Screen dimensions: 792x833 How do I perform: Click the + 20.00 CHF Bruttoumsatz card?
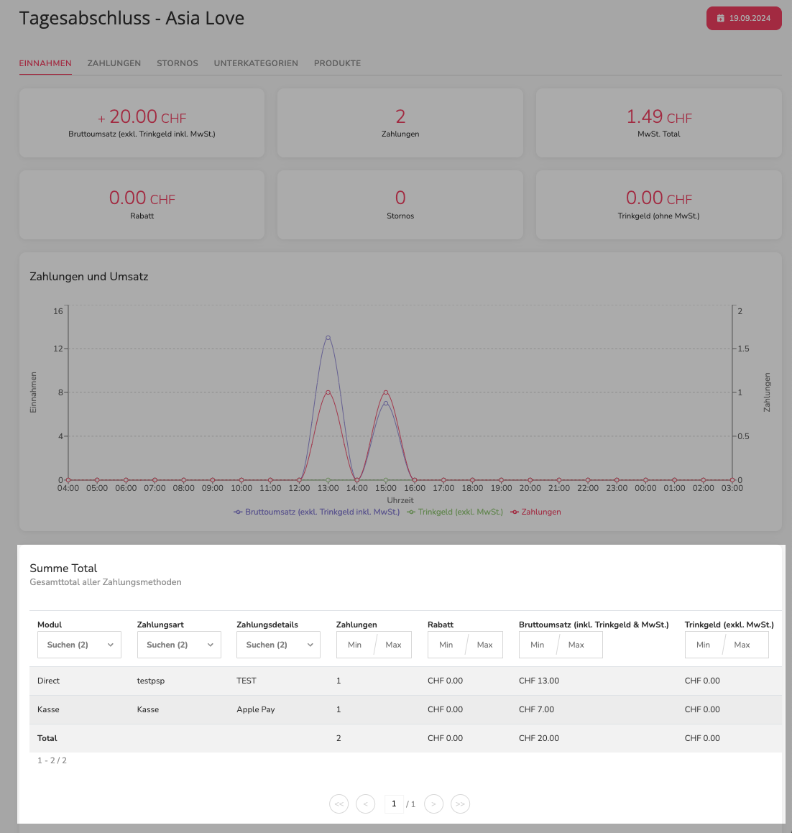click(142, 123)
